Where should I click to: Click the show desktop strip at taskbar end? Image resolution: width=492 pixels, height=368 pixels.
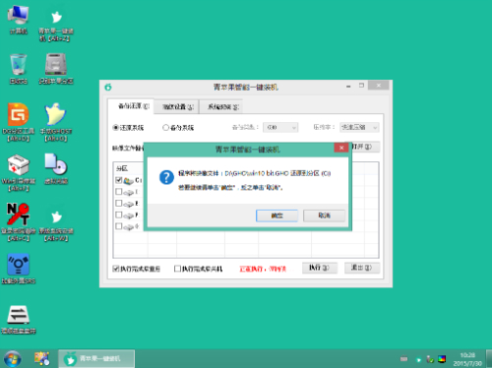tap(489, 359)
